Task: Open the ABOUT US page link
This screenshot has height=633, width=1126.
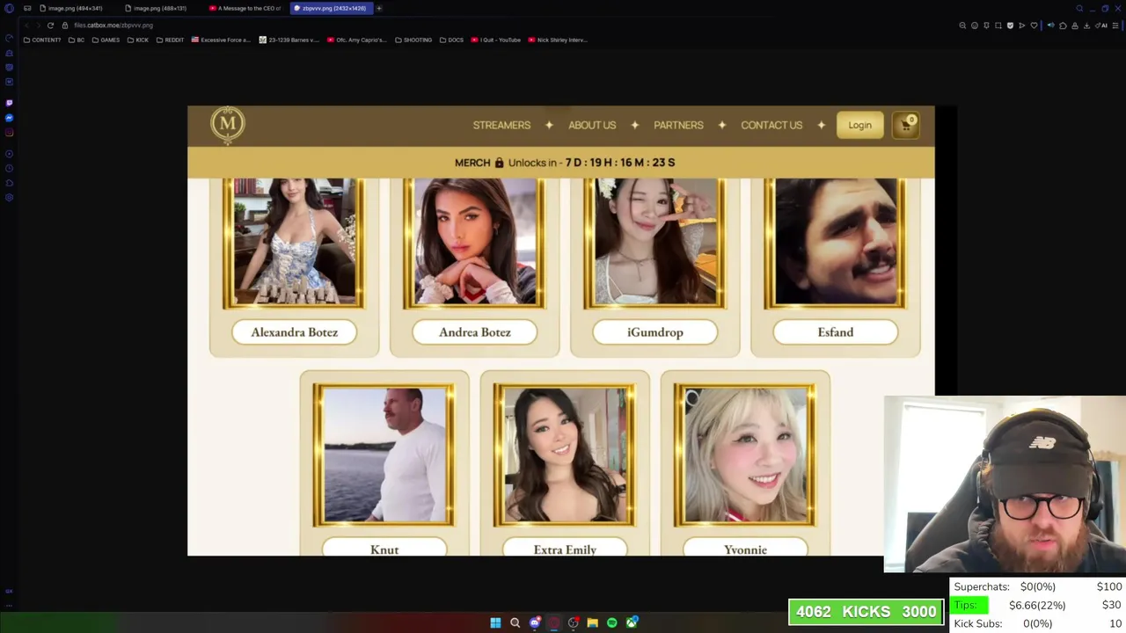Action: coord(592,125)
